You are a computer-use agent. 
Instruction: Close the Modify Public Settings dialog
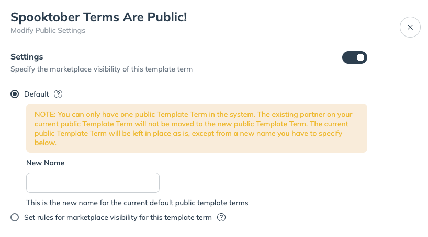click(x=410, y=27)
